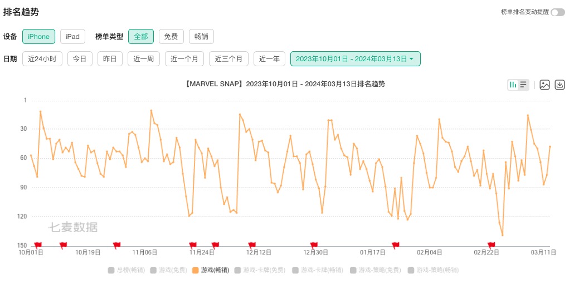The height and width of the screenshot is (285, 574).
Task: Enable the 游戏-卡牌(畅销) legend series
Action: pyautogui.click(x=318, y=271)
